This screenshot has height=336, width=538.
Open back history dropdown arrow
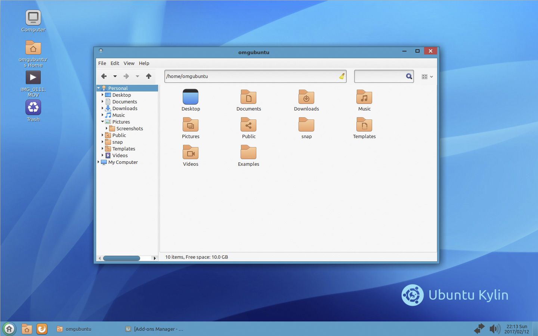coord(115,76)
